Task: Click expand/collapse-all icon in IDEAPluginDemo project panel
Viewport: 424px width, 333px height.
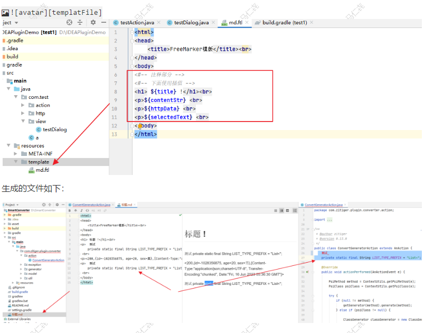Action: tap(80, 23)
